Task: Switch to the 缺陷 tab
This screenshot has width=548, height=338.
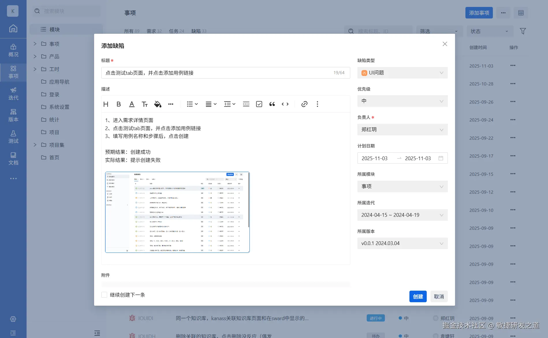Action: (199, 31)
